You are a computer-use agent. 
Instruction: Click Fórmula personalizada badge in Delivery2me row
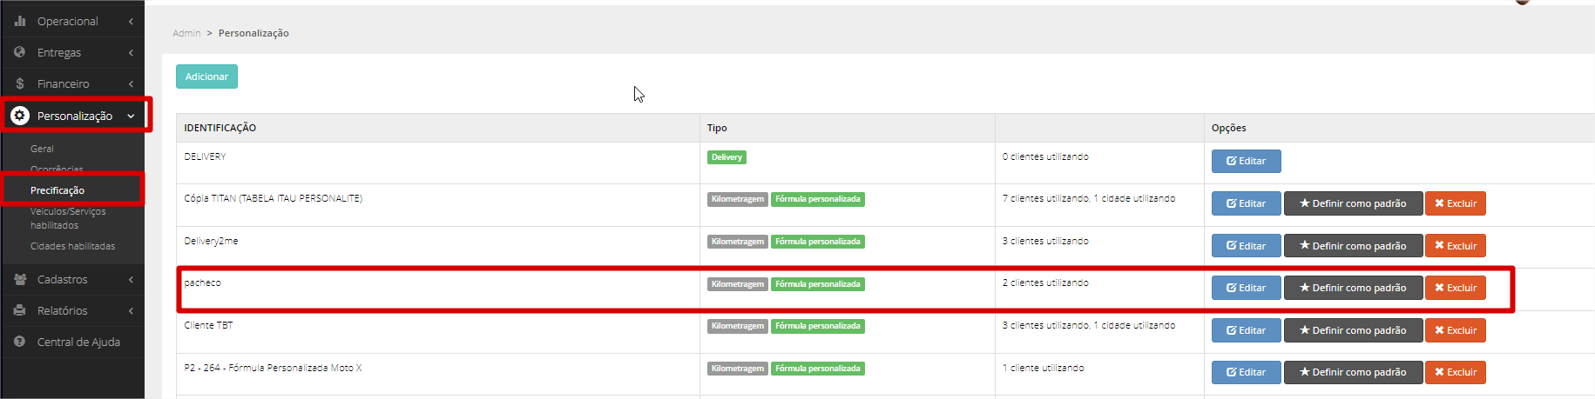click(x=818, y=242)
